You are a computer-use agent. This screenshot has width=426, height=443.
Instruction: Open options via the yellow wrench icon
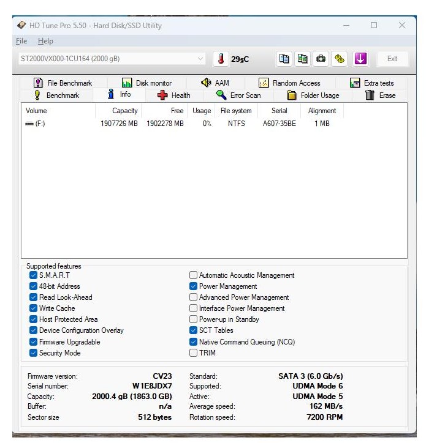pyautogui.click(x=339, y=59)
